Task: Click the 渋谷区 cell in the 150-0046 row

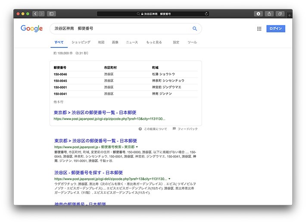Action: (109, 74)
